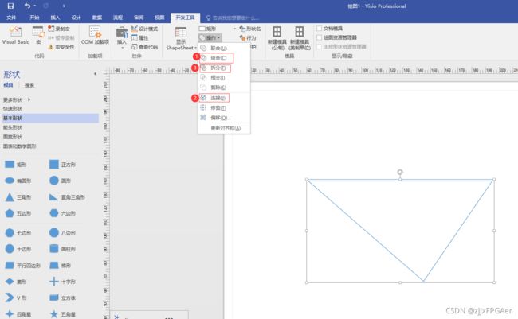Check the 主控形状资源管理器 checkbox
Screen dimensions: 518x319
pyautogui.click(x=319, y=46)
